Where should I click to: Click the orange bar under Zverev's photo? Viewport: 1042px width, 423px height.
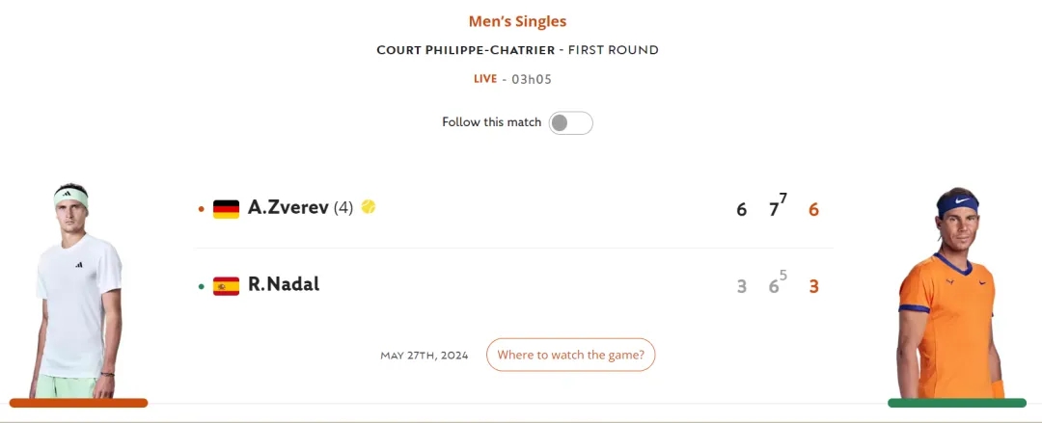(78, 403)
